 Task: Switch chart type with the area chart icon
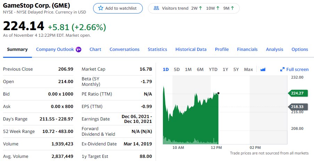tap(263, 70)
